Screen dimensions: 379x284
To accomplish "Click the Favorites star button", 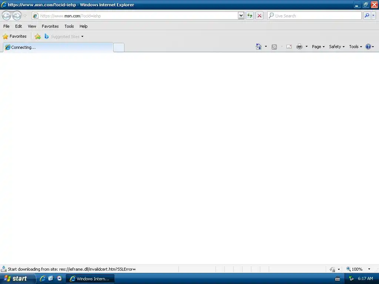I will click(14, 37).
